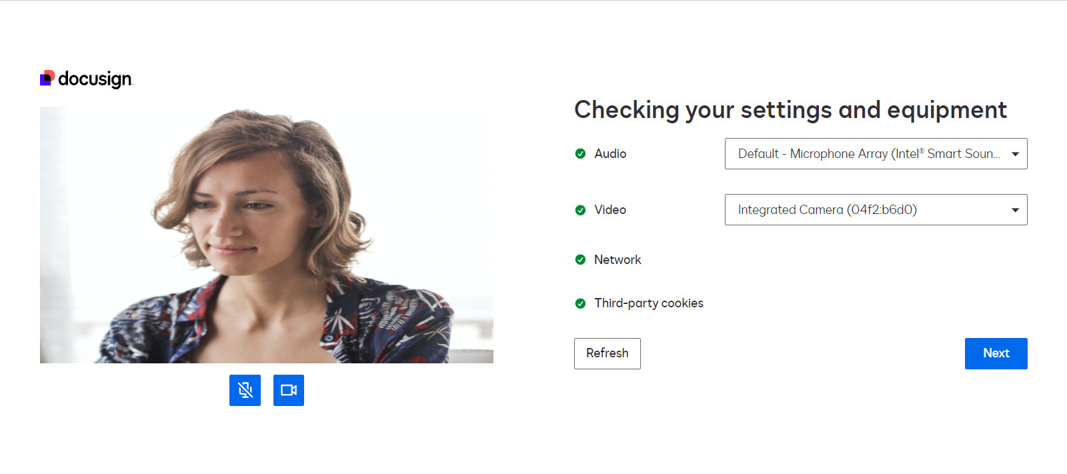Viewport: 1067px width, 474px height.
Task: Click the Network status label
Action: [618, 260]
